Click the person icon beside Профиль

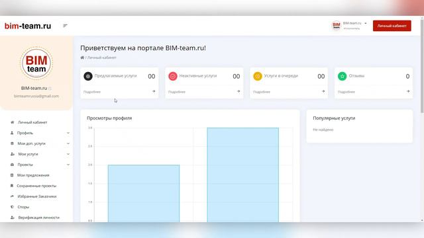pos(12,133)
